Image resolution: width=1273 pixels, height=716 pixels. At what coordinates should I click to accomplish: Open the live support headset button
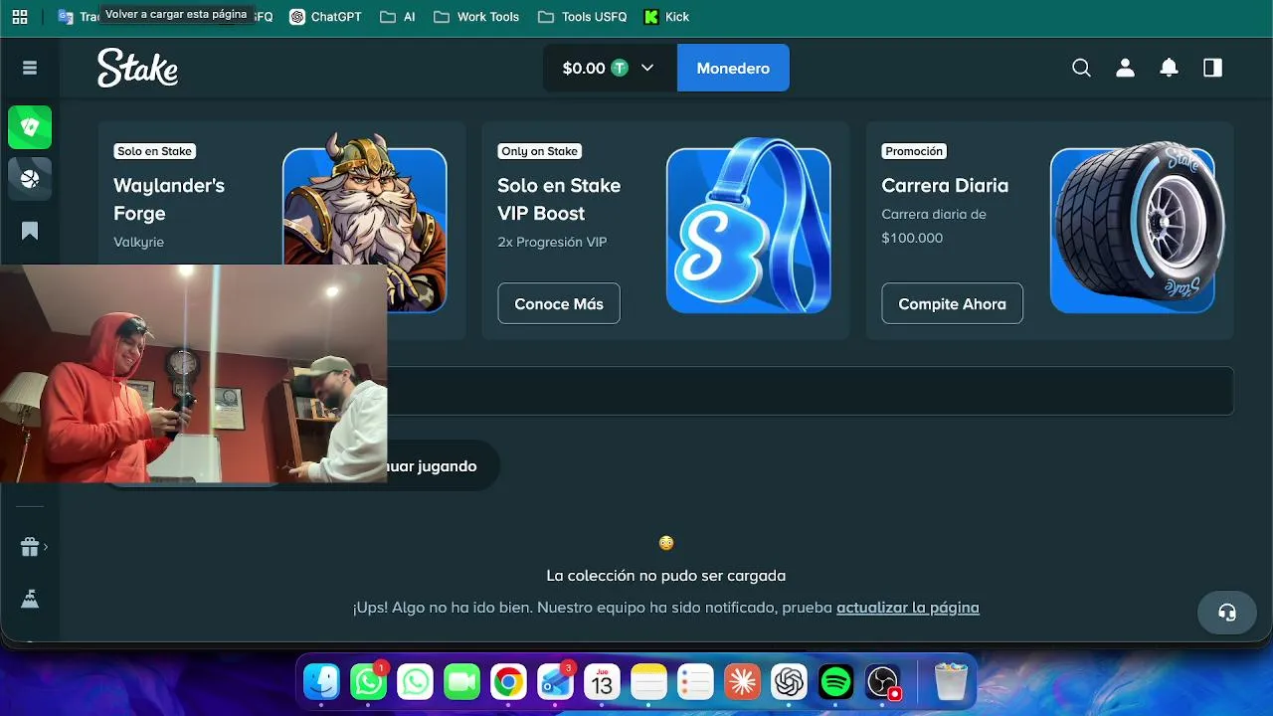pos(1227,613)
